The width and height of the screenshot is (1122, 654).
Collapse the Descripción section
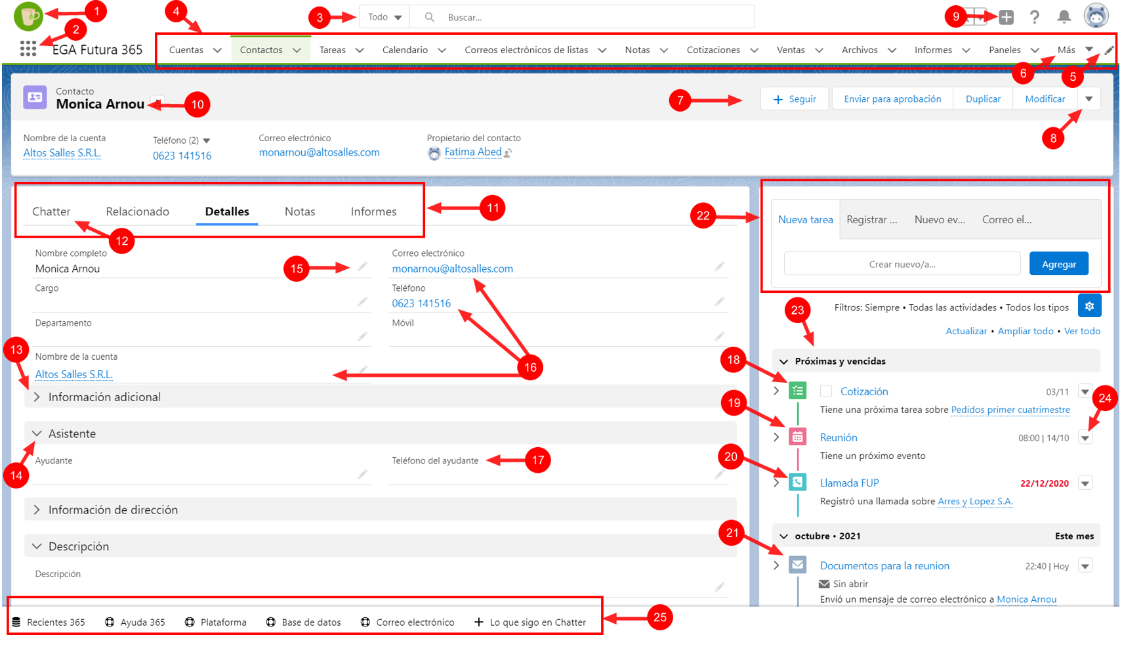[x=37, y=546]
